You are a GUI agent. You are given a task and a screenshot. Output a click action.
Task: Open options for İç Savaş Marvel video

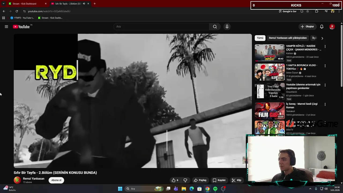[325, 104]
